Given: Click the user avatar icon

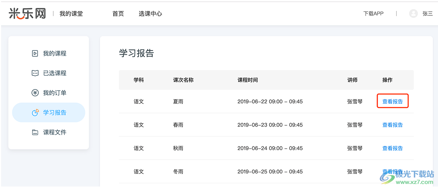Looking at the screenshot, I should (x=413, y=14).
